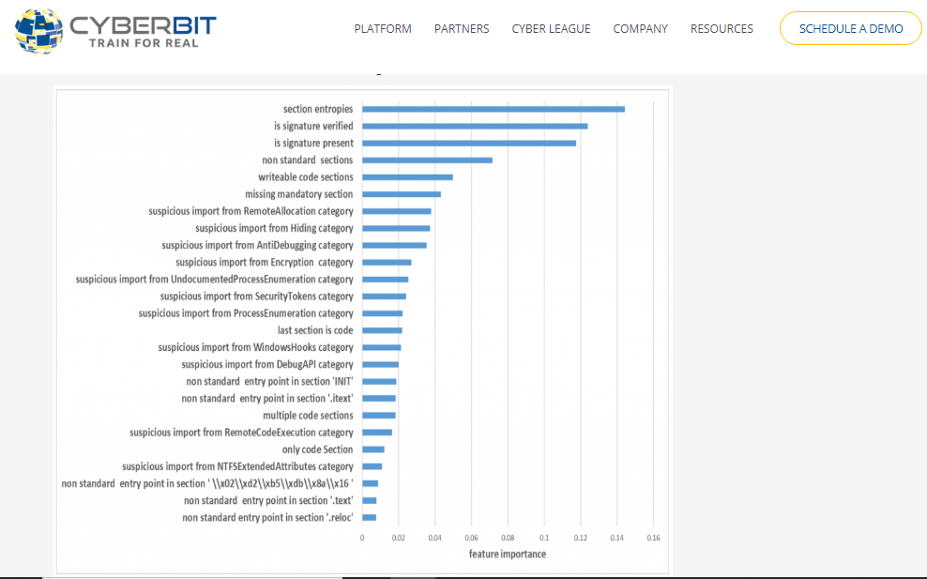
Task: Click the 'multiple code sections' label
Action: pos(308,416)
